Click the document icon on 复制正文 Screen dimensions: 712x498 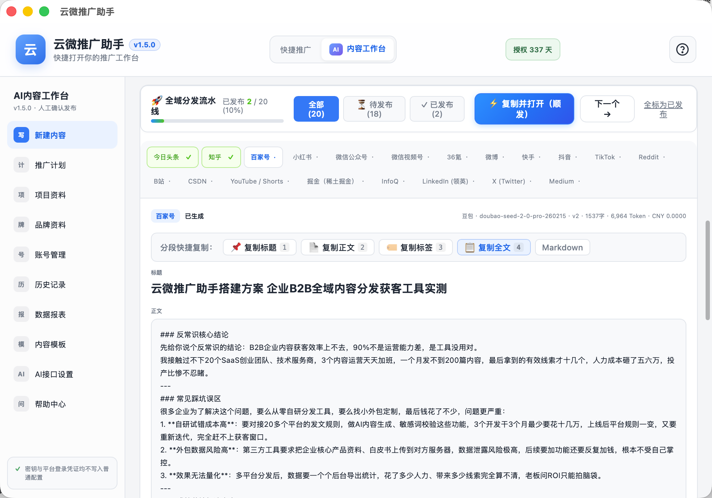314,247
